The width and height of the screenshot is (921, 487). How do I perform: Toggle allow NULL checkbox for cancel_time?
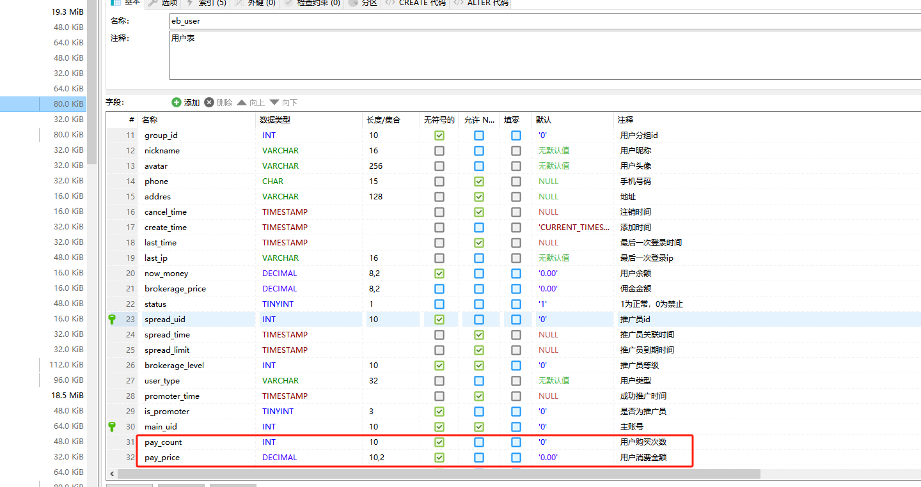[479, 212]
